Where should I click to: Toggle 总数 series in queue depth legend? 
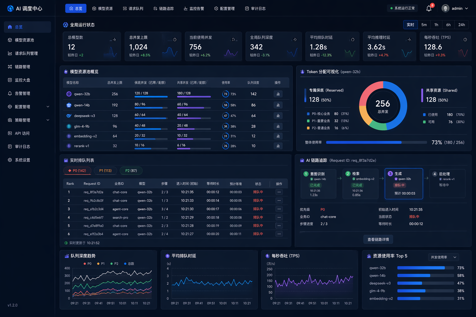pyautogui.click(x=129, y=264)
